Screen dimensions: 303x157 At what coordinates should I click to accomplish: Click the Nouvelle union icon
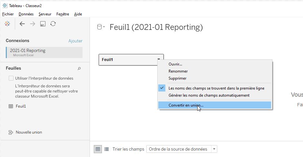11,132
